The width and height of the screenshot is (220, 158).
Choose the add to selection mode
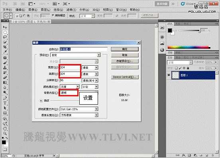20,16
